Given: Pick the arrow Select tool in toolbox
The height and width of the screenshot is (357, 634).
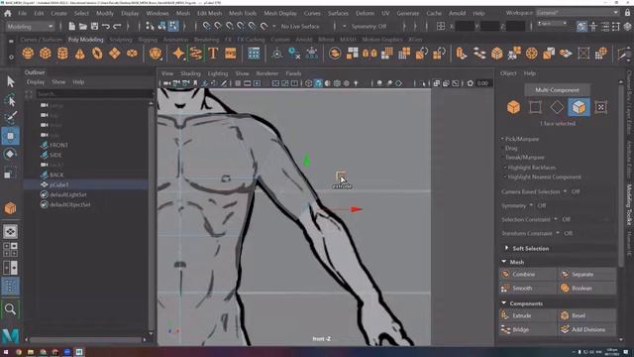Looking at the screenshot, I should pyautogui.click(x=10, y=81).
